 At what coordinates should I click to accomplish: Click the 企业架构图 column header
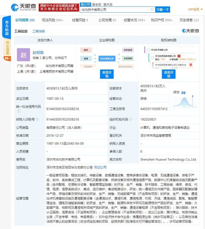(107, 40)
